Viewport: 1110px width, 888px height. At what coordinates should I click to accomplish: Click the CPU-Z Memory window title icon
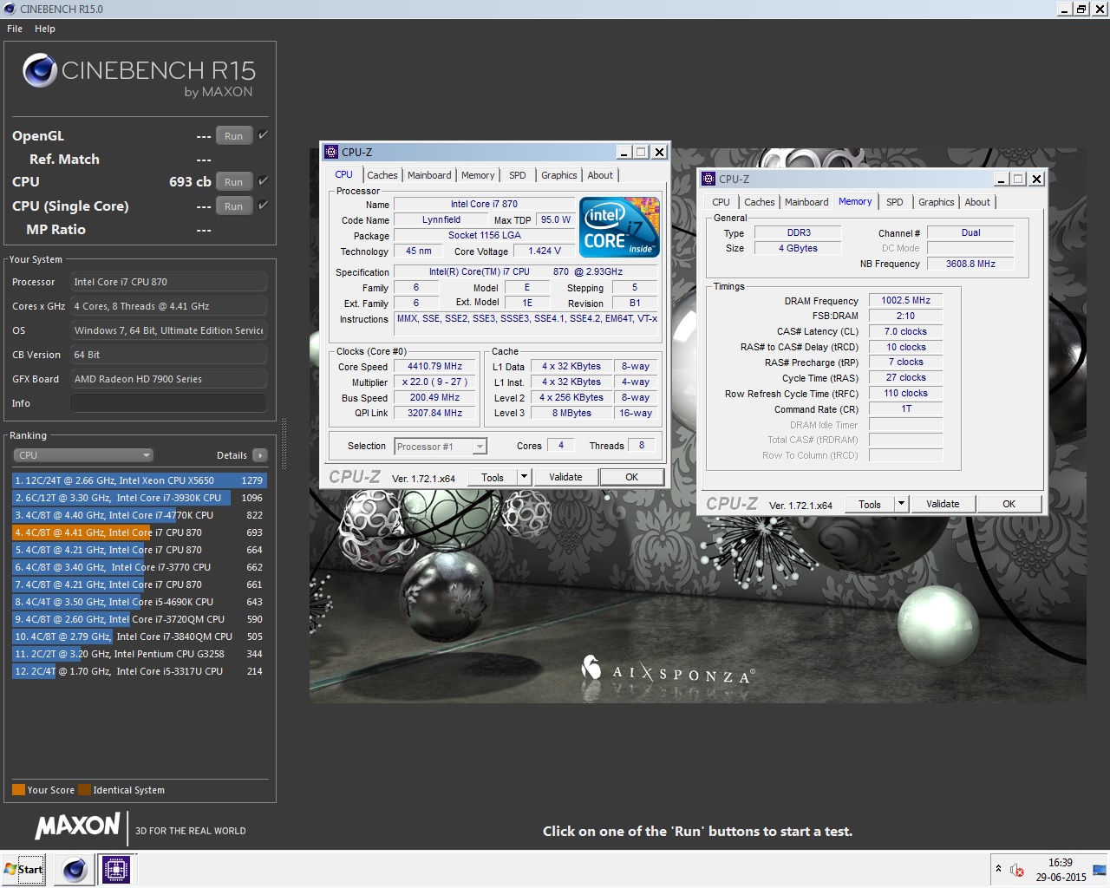click(x=708, y=179)
